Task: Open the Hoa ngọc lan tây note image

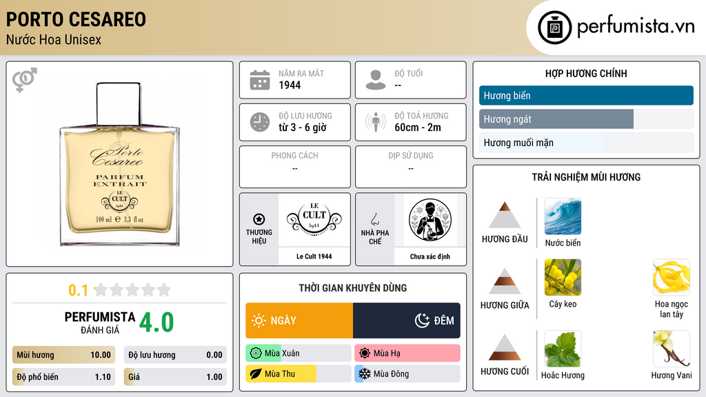Action: click(x=672, y=277)
